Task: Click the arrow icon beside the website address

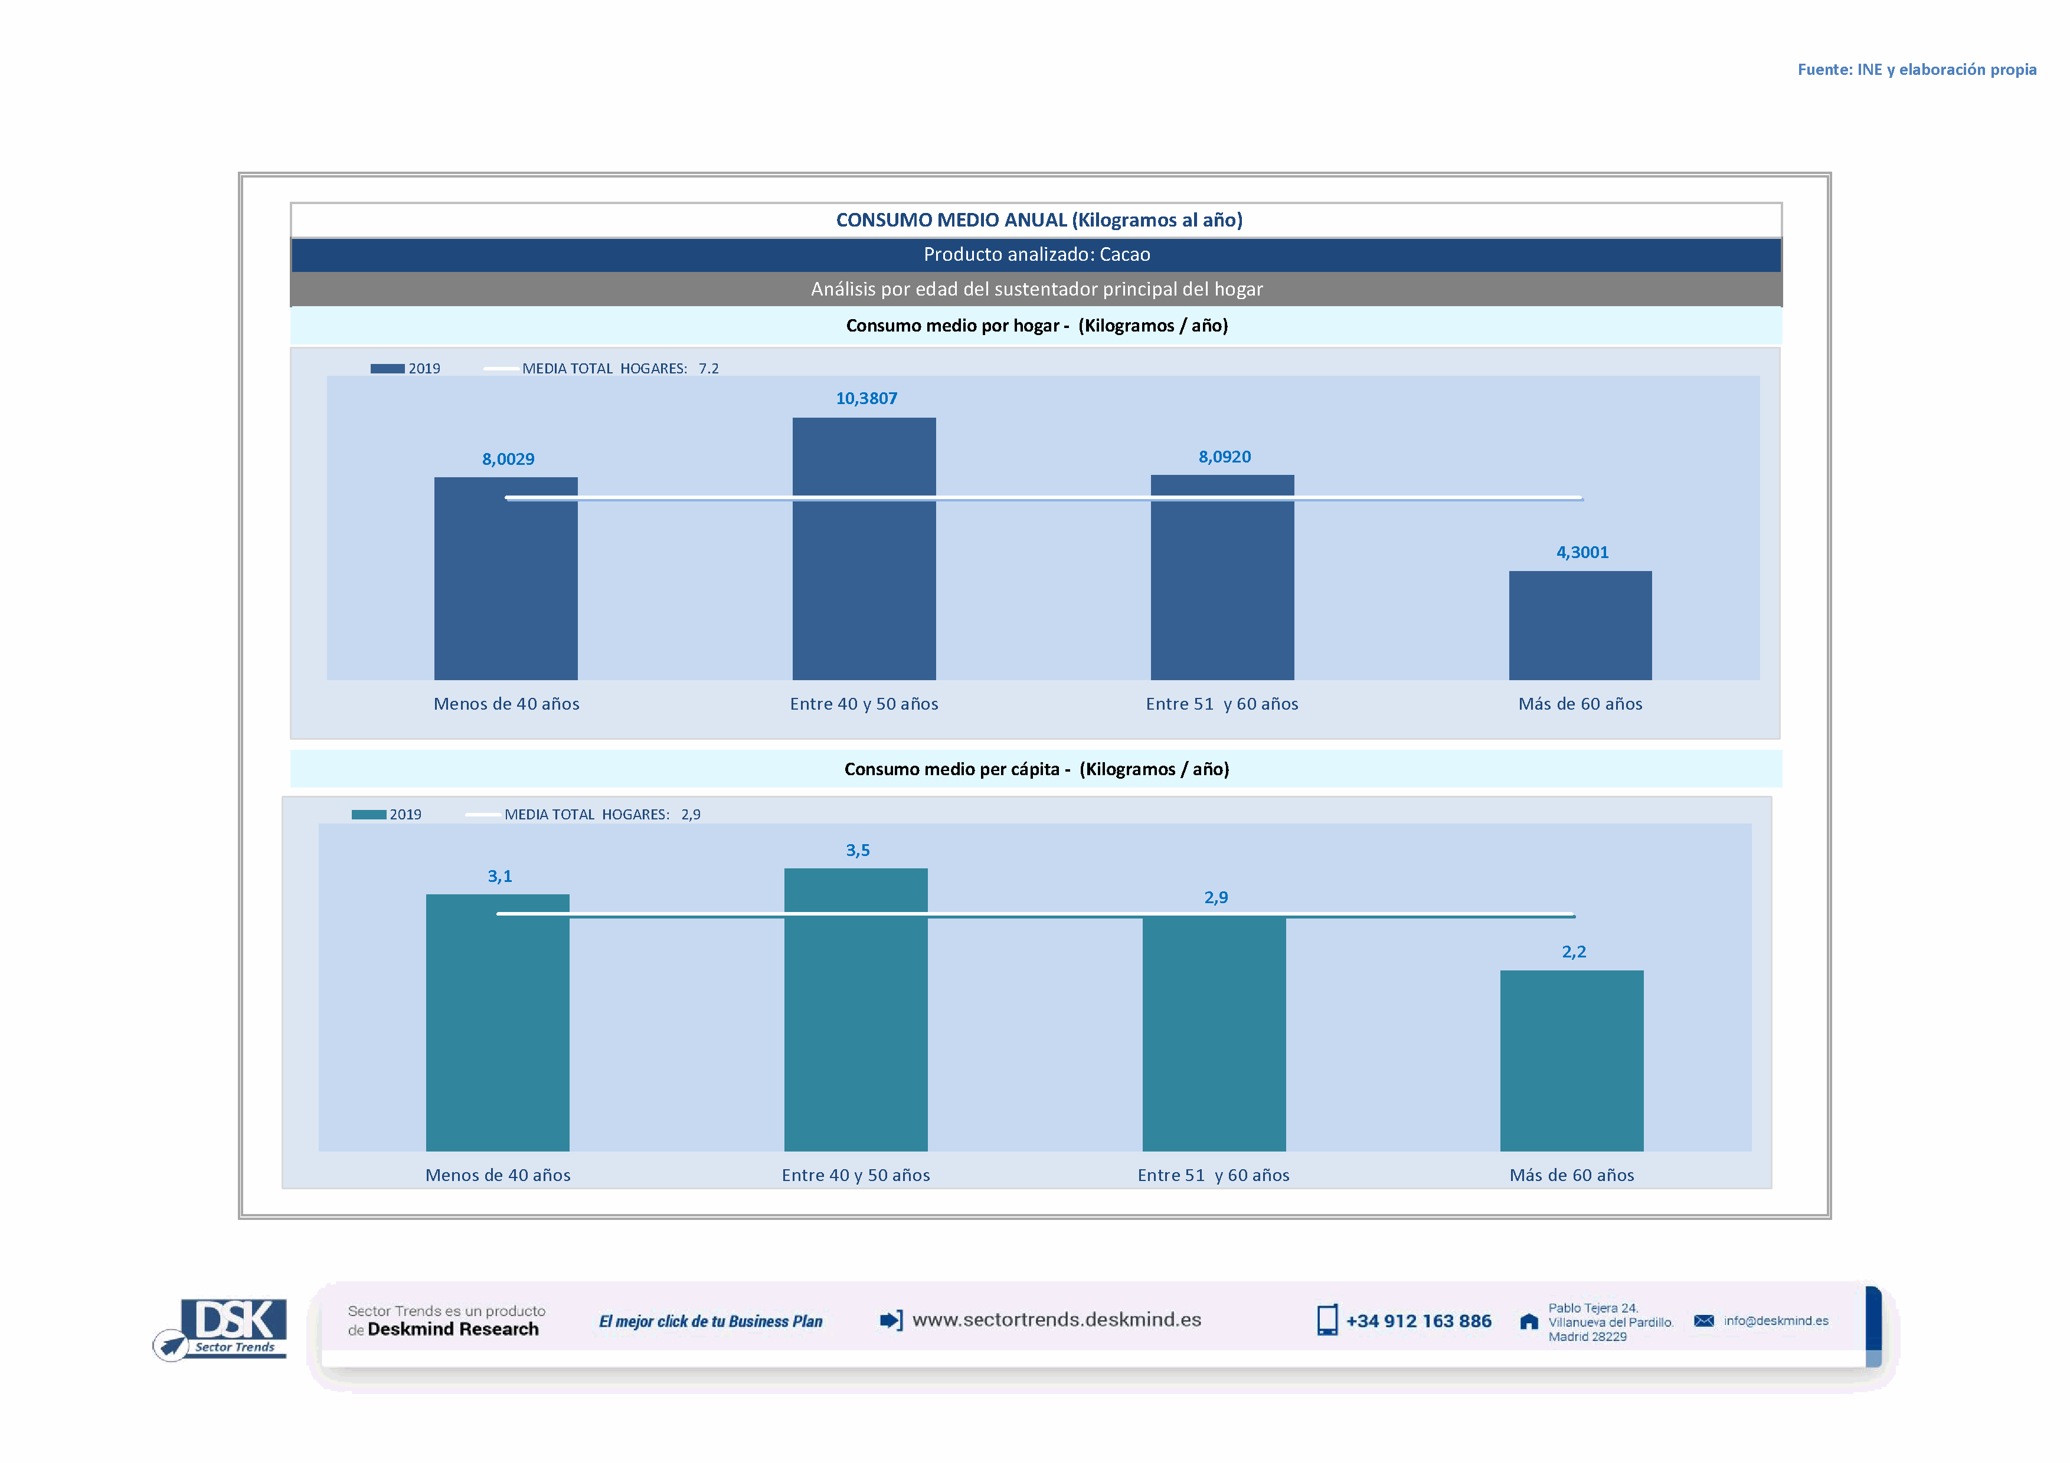Action: pyautogui.click(x=891, y=1321)
